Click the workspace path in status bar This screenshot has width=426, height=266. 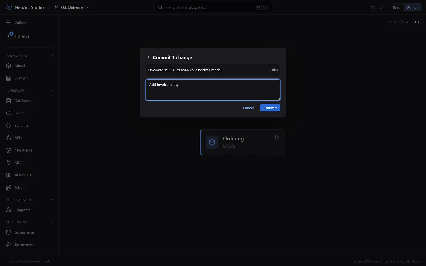pyautogui.click(x=27, y=261)
